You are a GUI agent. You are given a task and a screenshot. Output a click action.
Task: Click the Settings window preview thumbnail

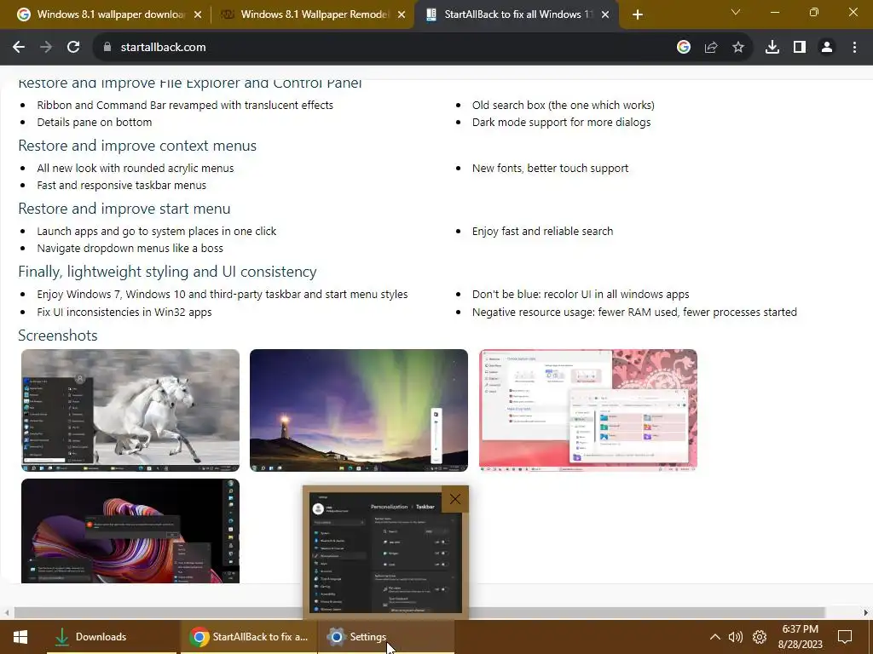click(x=385, y=552)
